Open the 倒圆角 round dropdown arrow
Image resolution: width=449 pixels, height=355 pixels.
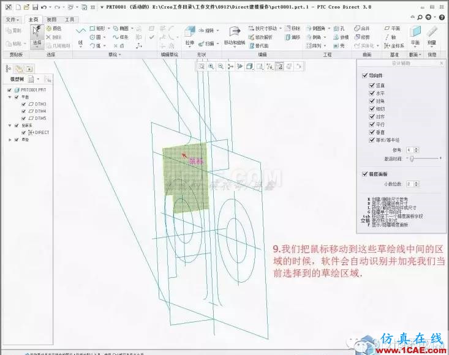coord(329,29)
